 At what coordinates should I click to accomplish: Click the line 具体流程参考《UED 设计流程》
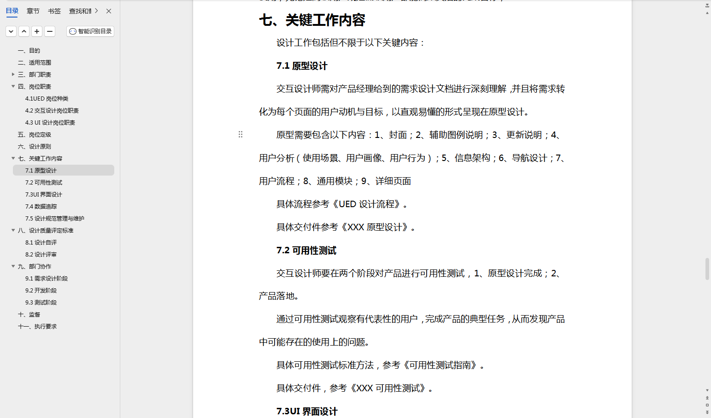pyautogui.click(x=342, y=204)
